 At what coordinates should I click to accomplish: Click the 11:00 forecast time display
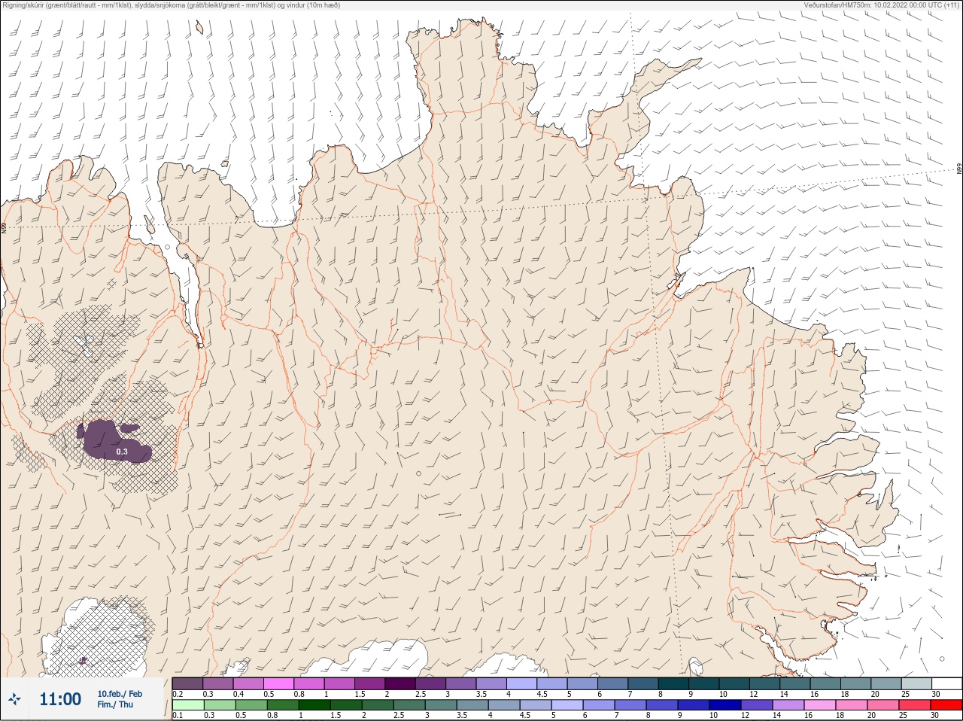[60, 699]
